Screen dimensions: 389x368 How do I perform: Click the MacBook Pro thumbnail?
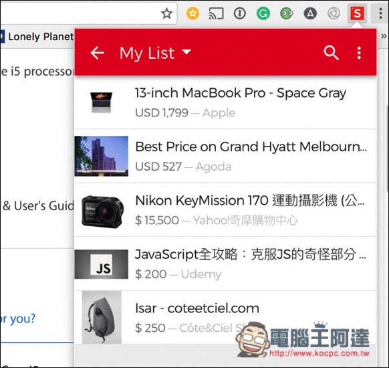click(101, 102)
